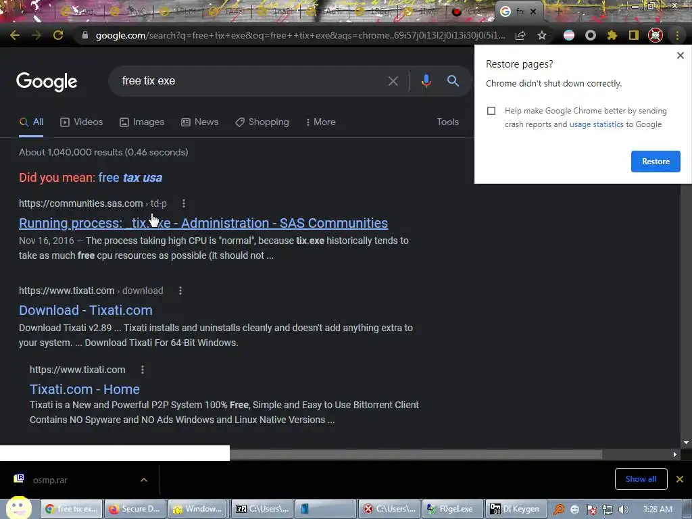Viewport: 692px width, 519px height.
Task: Open the 3:28 AM clock
Action: tap(658, 510)
